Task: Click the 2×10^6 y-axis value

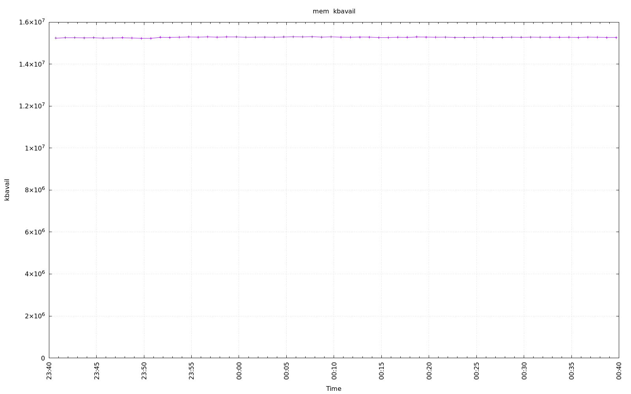Action: pos(35,316)
